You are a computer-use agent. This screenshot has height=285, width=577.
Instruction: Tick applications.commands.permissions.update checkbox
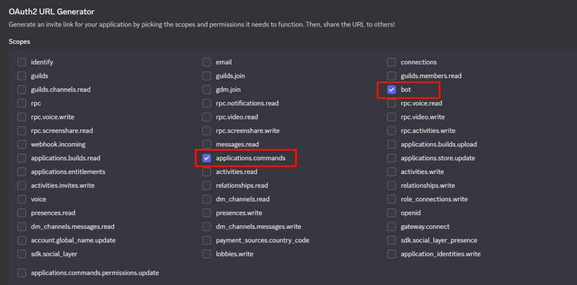coord(22,273)
